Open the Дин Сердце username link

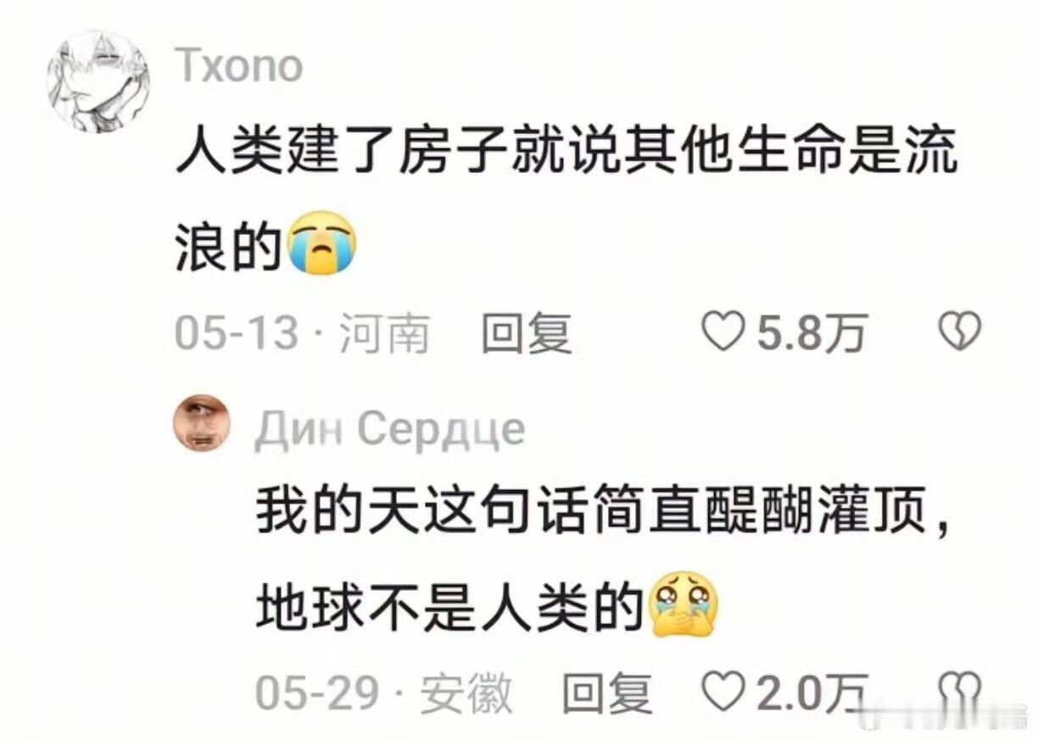click(x=389, y=431)
